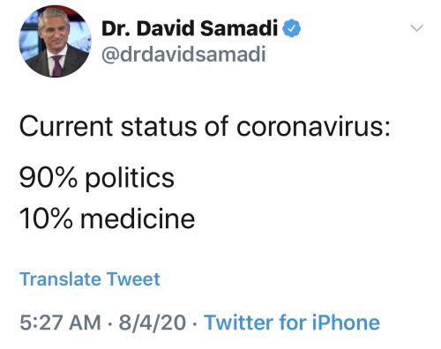Viewport: 441px width, 349px height.
Task: Click the word "Translate" below the tweet
Action: [60, 279]
